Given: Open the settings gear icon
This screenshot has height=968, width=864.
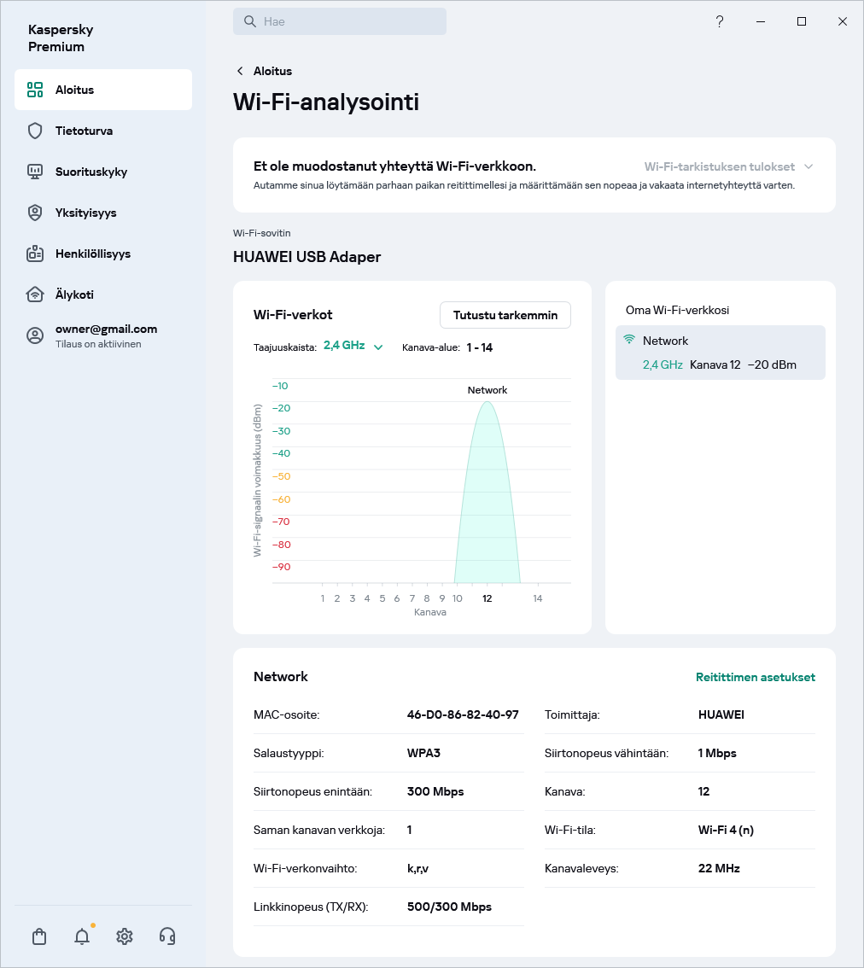Looking at the screenshot, I should (125, 936).
